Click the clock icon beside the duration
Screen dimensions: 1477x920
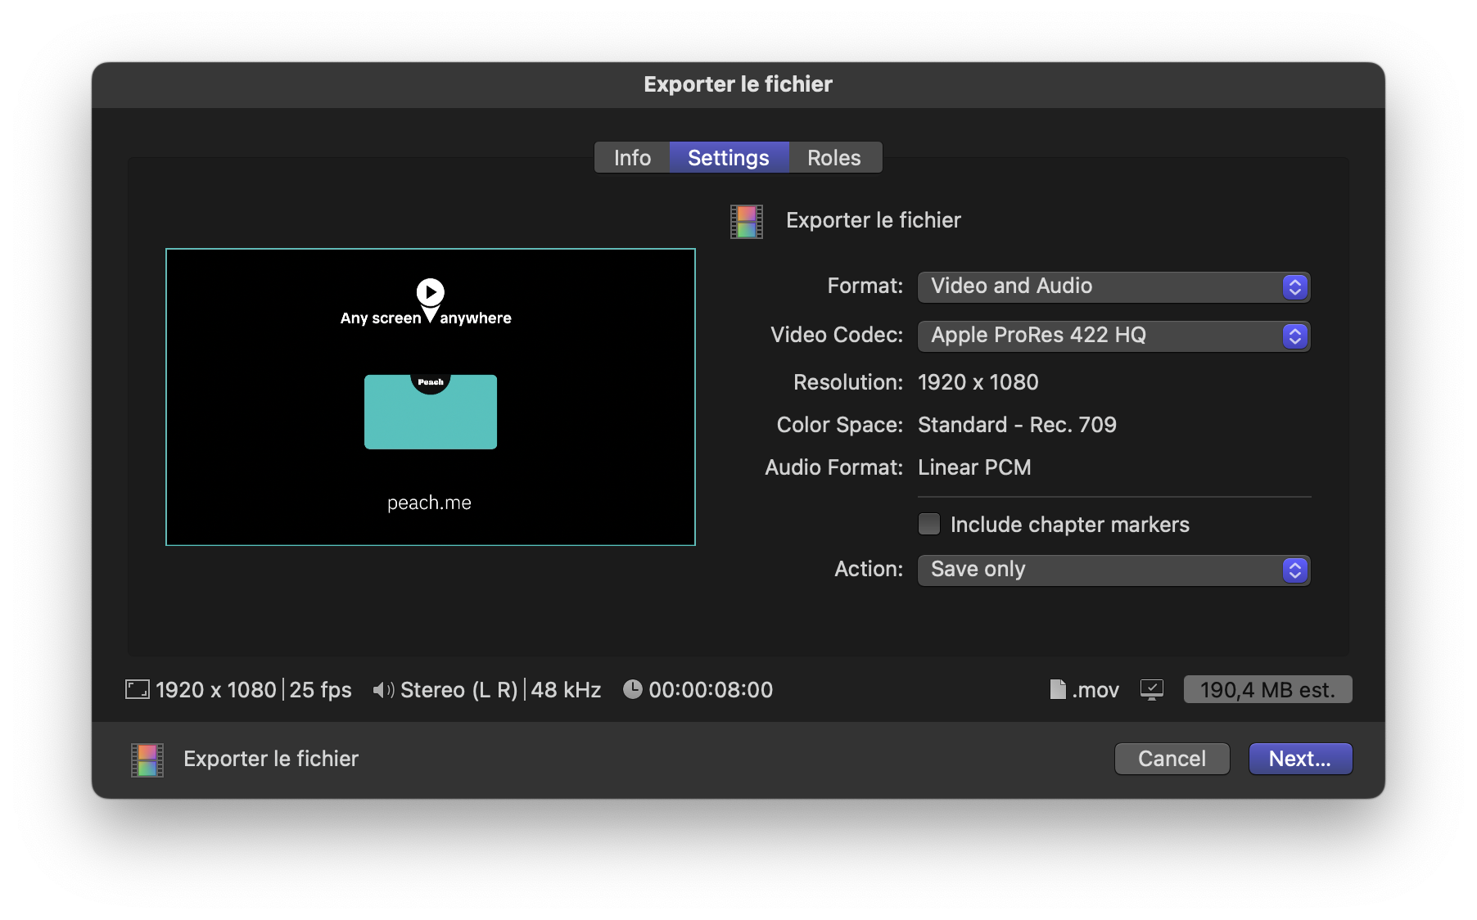click(x=632, y=689)
